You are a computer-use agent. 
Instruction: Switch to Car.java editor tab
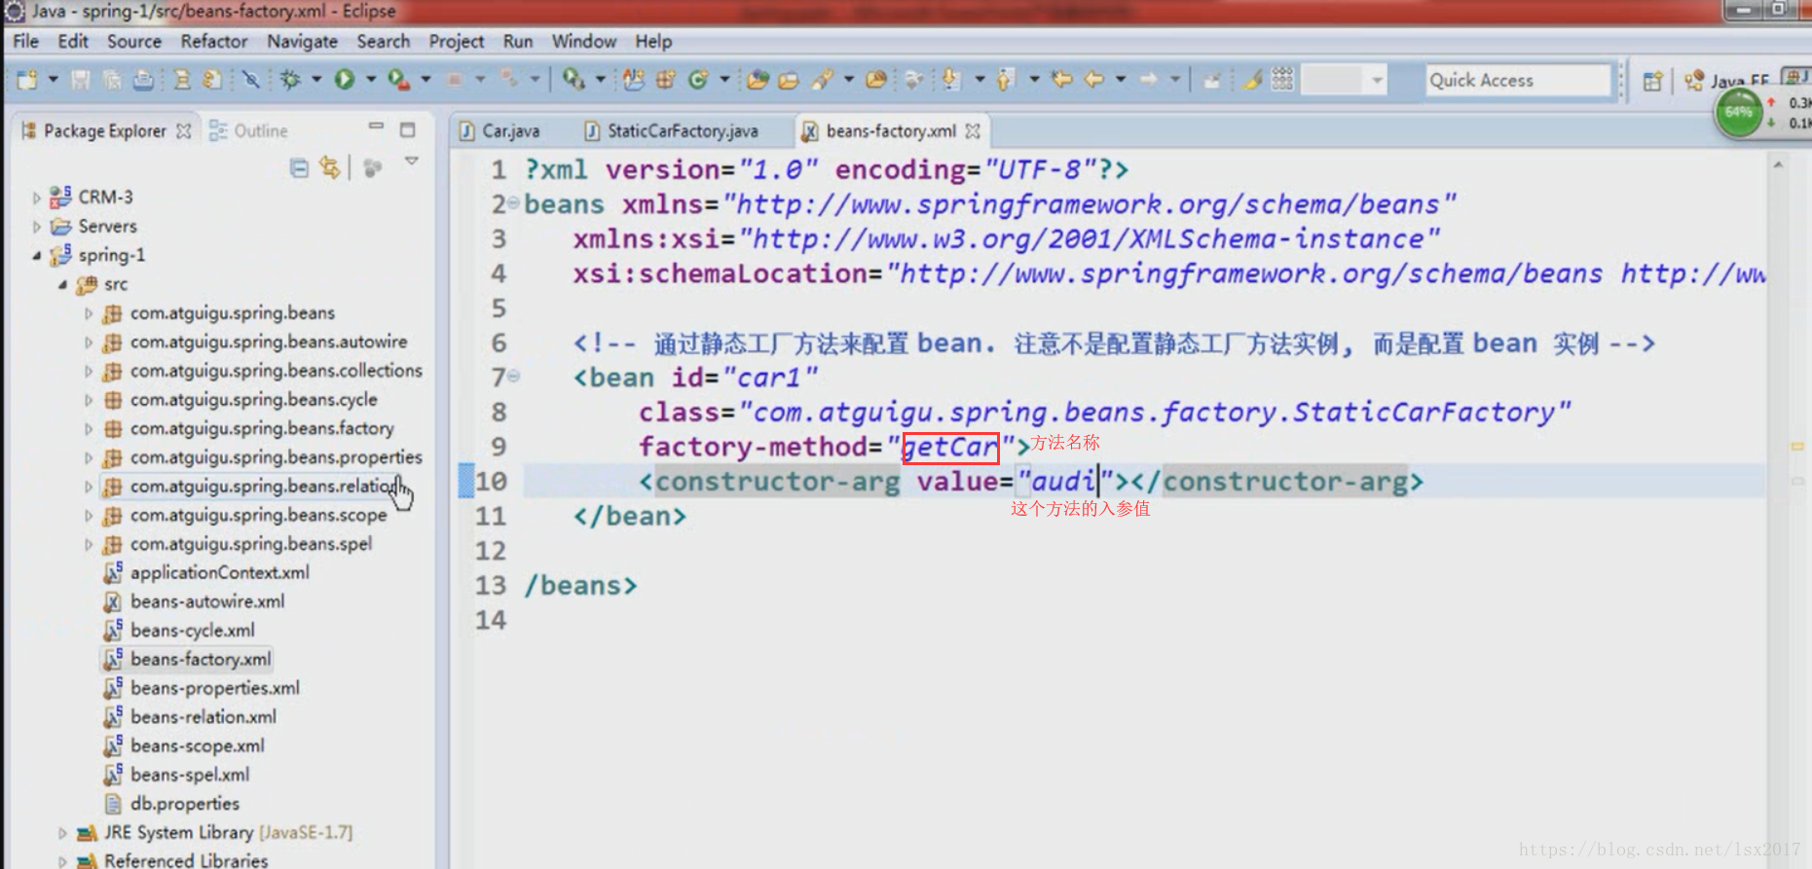click(499, 130)
